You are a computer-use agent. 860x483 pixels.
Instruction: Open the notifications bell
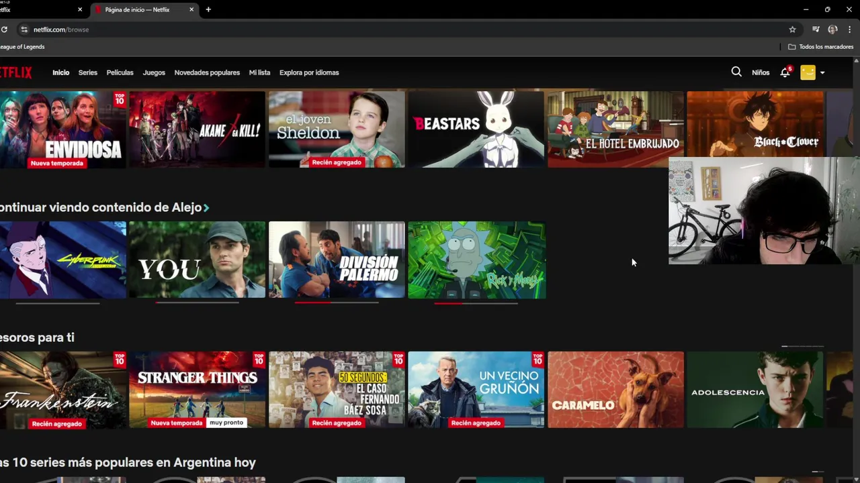click(785, 72)
